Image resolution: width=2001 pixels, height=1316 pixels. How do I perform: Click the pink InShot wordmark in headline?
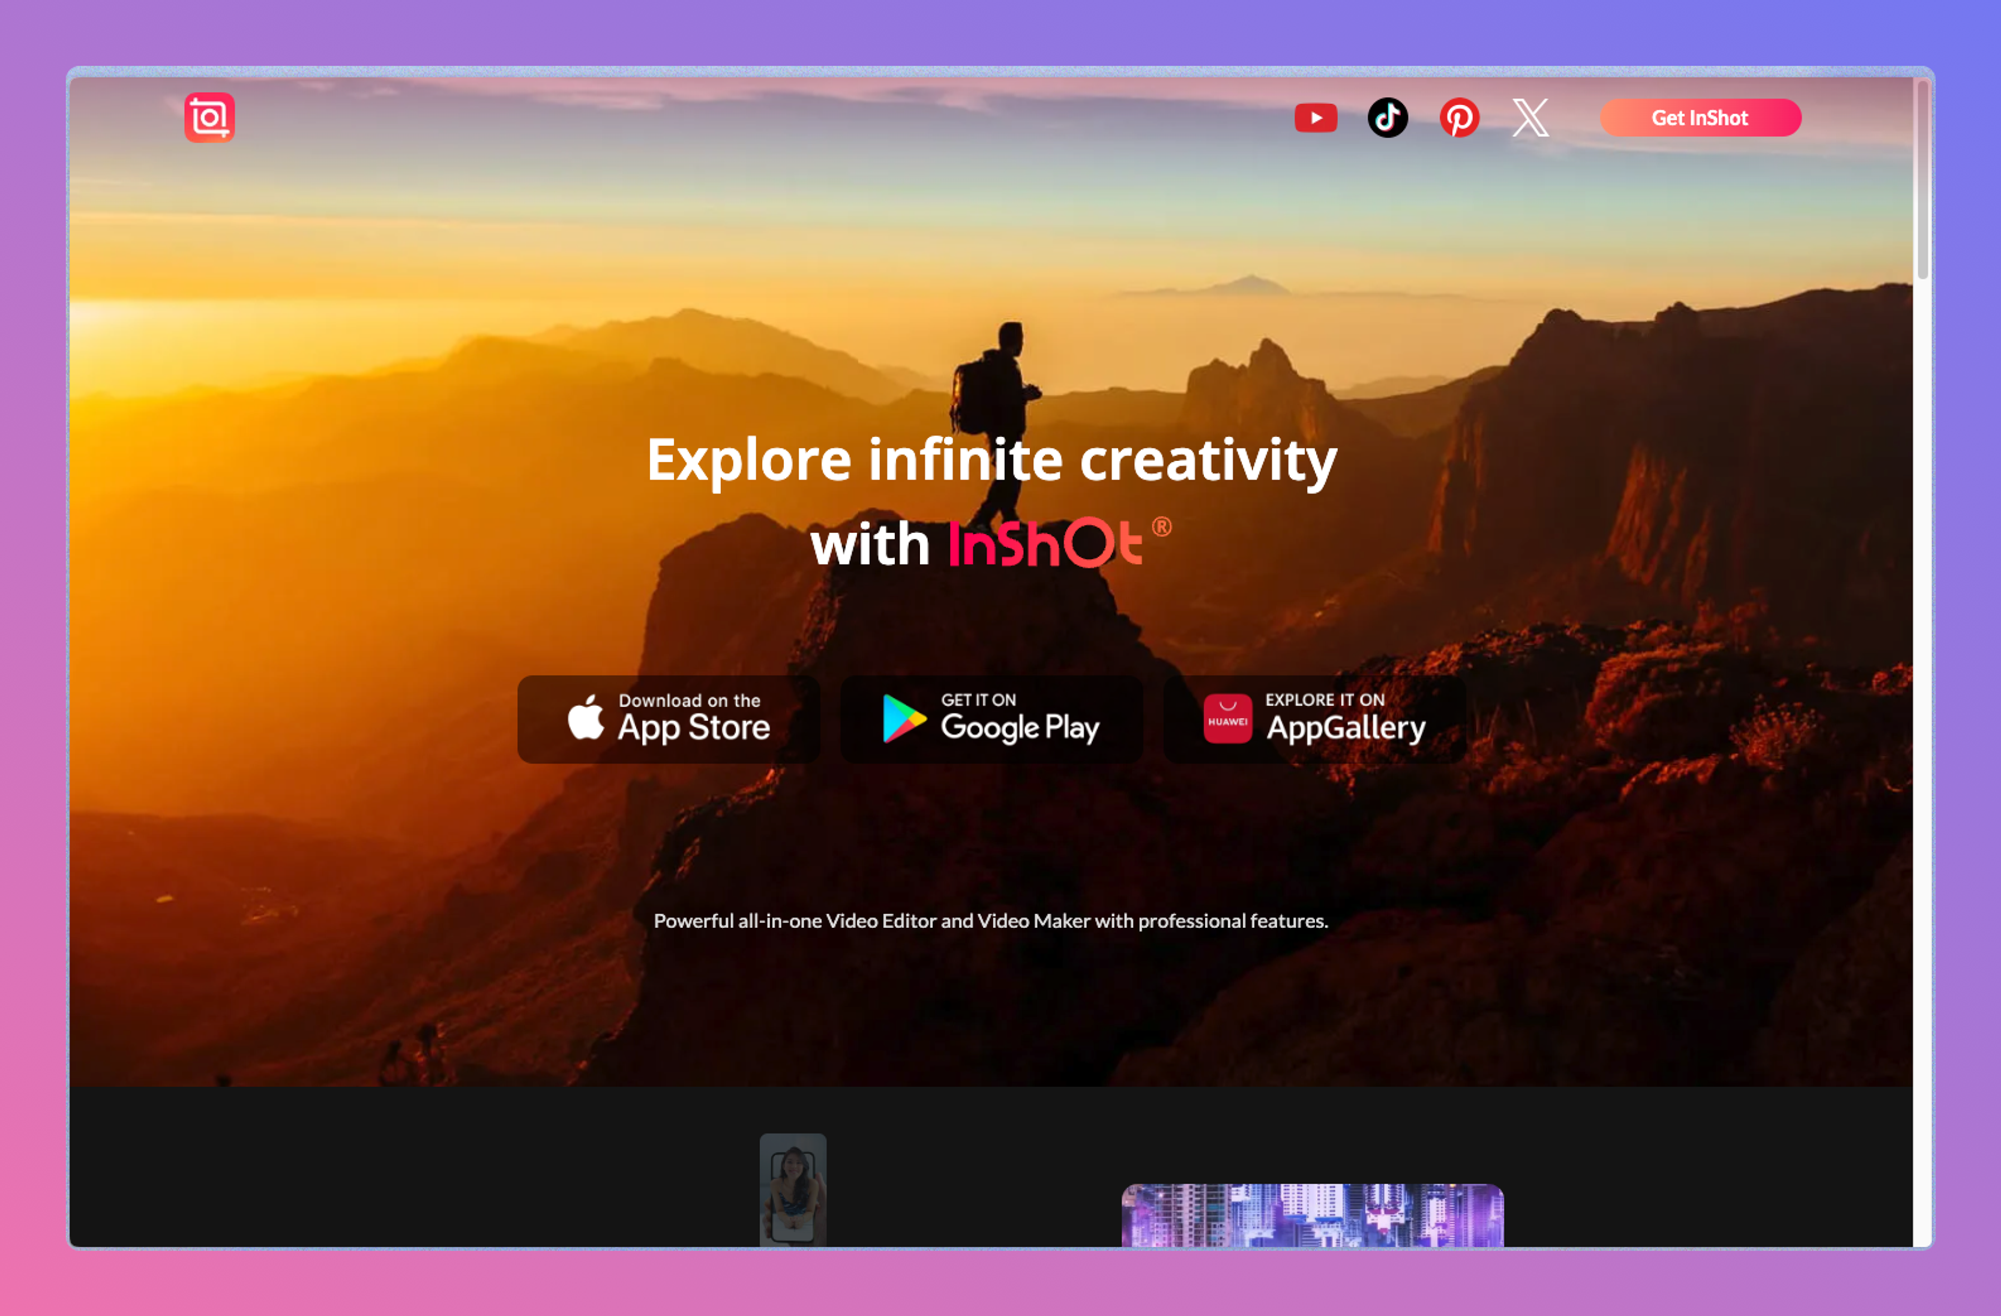point(1045,544)
